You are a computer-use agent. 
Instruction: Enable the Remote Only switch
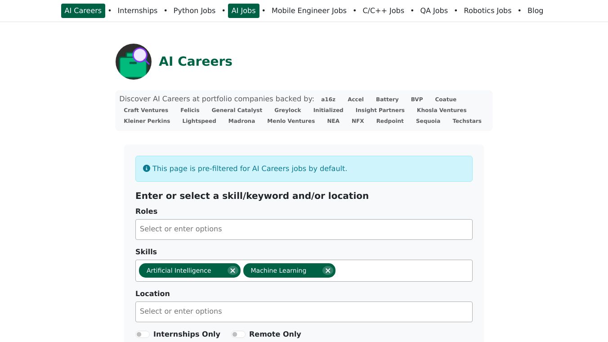[x=238, y=334]
